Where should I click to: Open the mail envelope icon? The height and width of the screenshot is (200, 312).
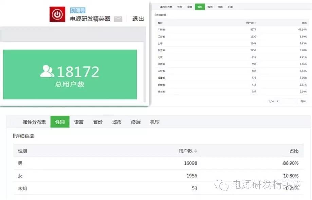(117, 19)
